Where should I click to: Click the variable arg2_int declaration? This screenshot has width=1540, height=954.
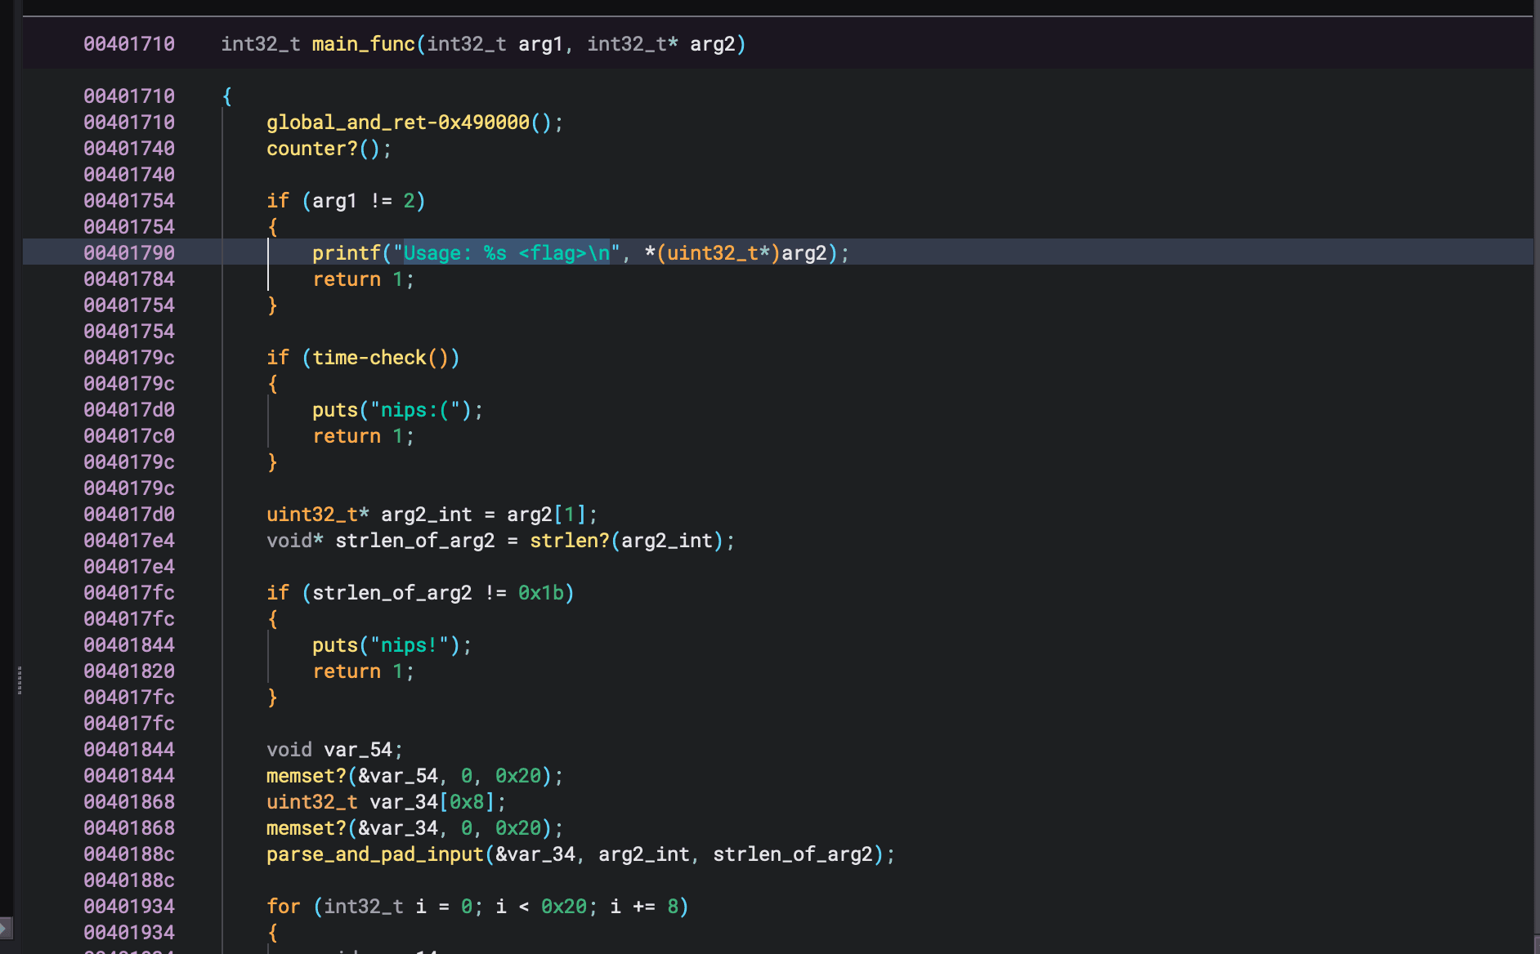[x=428, y=514]
